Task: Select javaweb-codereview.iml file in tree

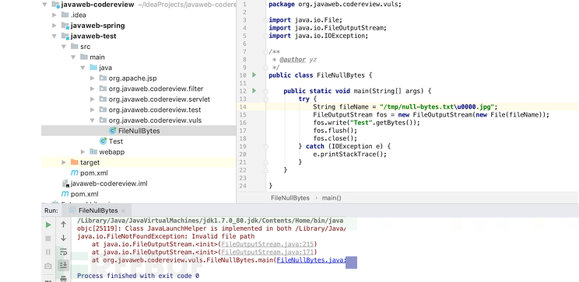Action: [x=105, y=183]
